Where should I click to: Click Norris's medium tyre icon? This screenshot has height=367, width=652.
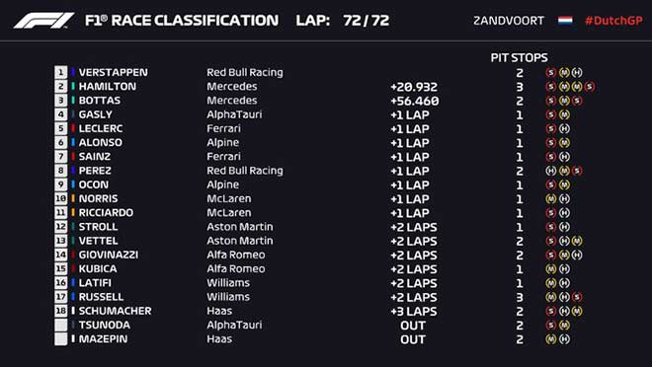(x=551, y=199)
